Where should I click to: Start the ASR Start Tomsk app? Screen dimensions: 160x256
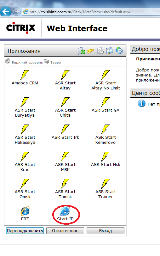(x=65, y=184)
